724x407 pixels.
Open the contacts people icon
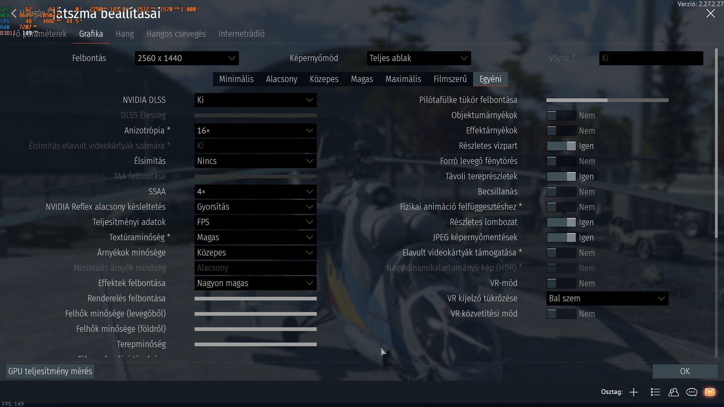[x=673, y=392]
